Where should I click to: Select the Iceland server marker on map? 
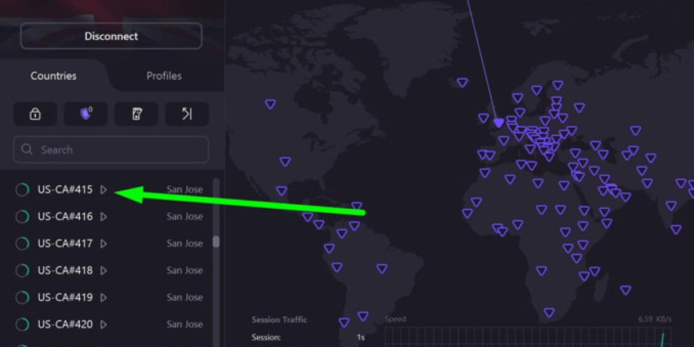tap(462, 83)
